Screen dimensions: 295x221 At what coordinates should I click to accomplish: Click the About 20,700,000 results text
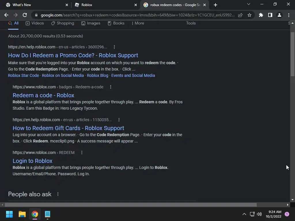(46, 36)
